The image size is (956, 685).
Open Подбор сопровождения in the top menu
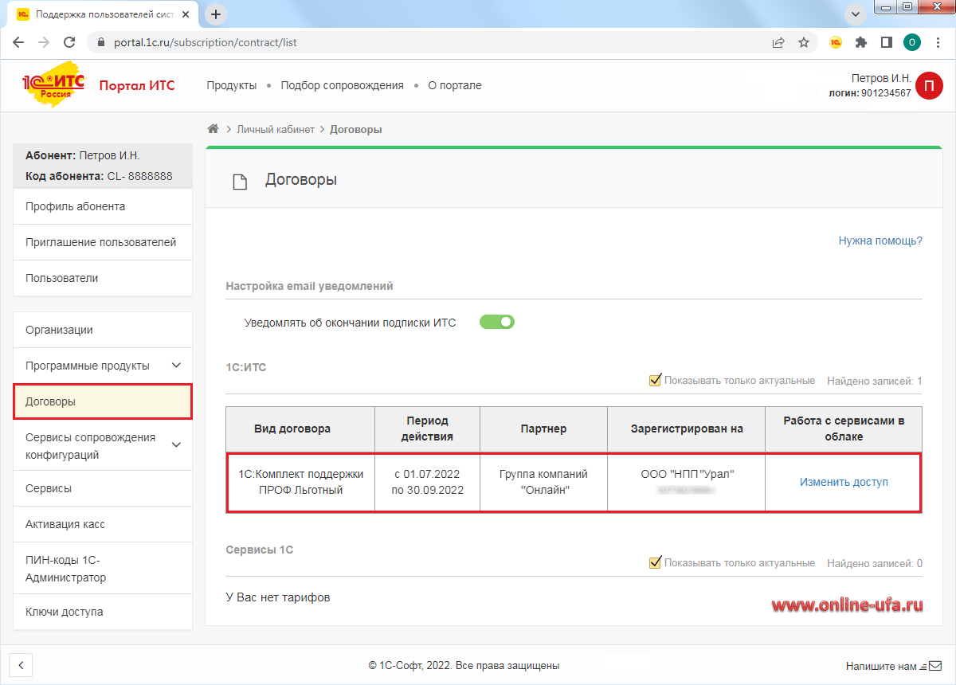pyautogui.click(x=343, y=85)
